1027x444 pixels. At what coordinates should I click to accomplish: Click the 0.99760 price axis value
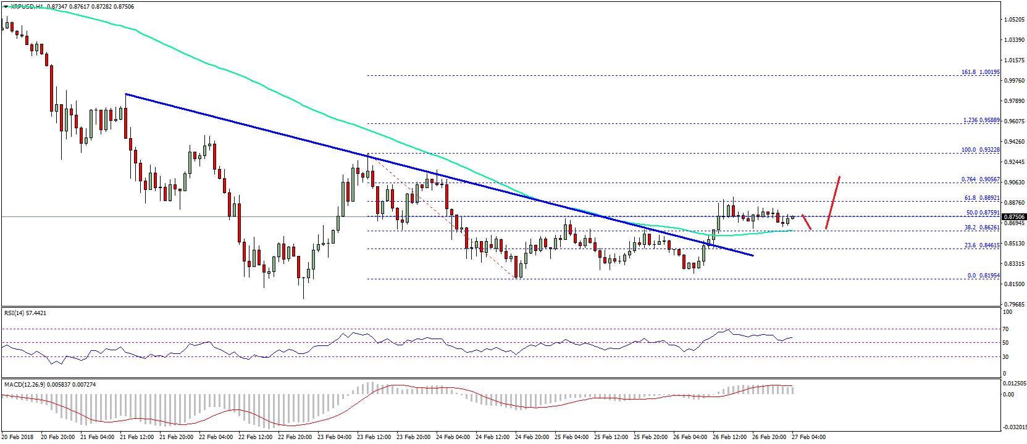(x=1015, y=80)
